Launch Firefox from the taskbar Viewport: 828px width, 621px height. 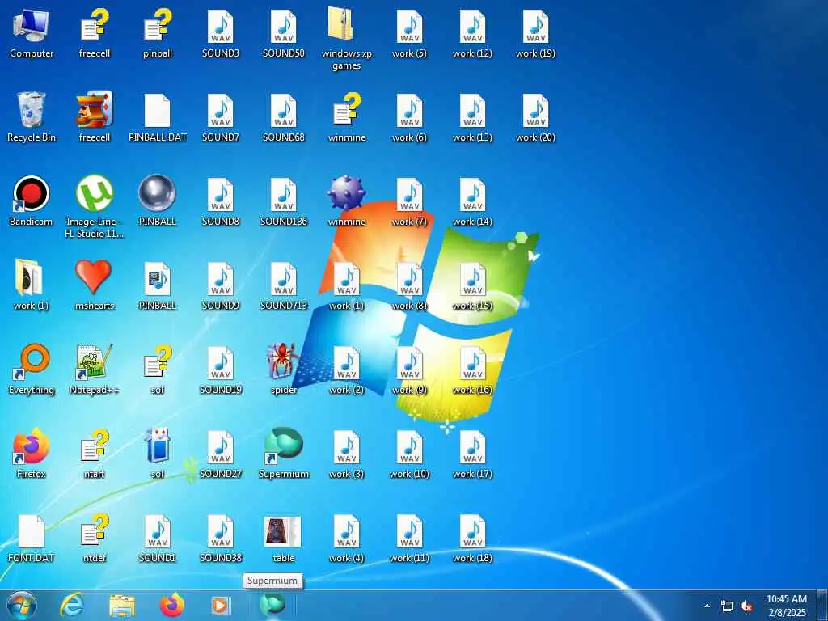[x=172, y=605]
